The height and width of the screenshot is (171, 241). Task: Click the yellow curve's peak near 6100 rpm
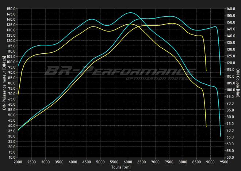tap(130, 24)
